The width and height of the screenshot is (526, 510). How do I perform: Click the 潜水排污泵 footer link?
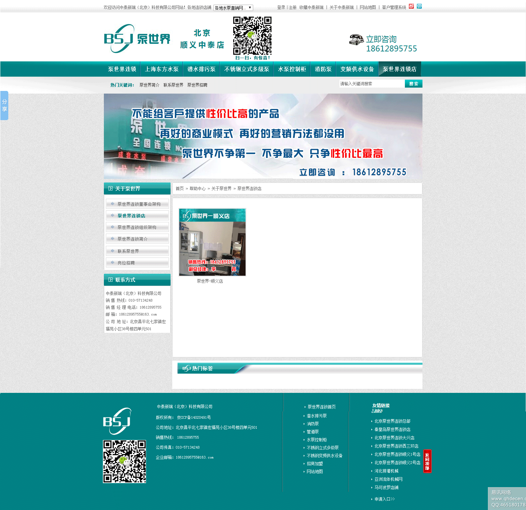coord(317,416)
